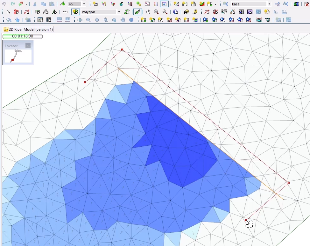Click the Find XY clock icon
Viewport: 310px width, 246px height.
tap(194, 12)
